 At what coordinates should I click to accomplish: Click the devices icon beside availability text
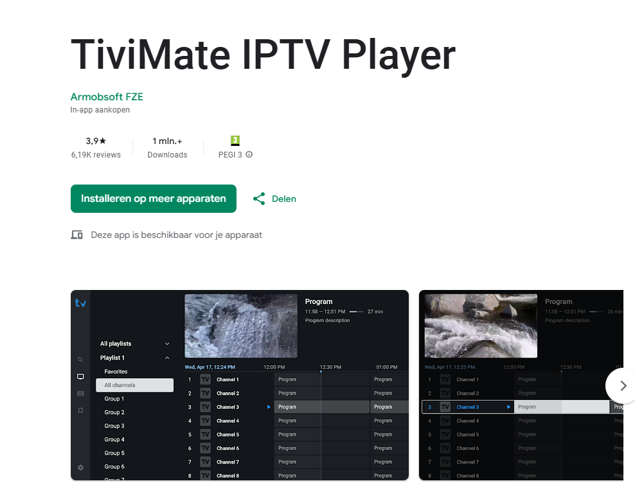pos(77,235)
